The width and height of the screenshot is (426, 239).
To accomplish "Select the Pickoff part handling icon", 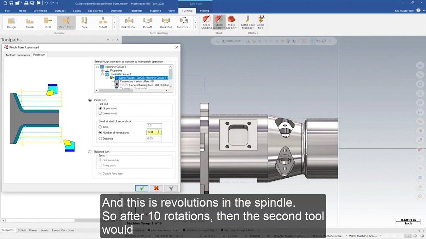I will [x=147, y=22].
